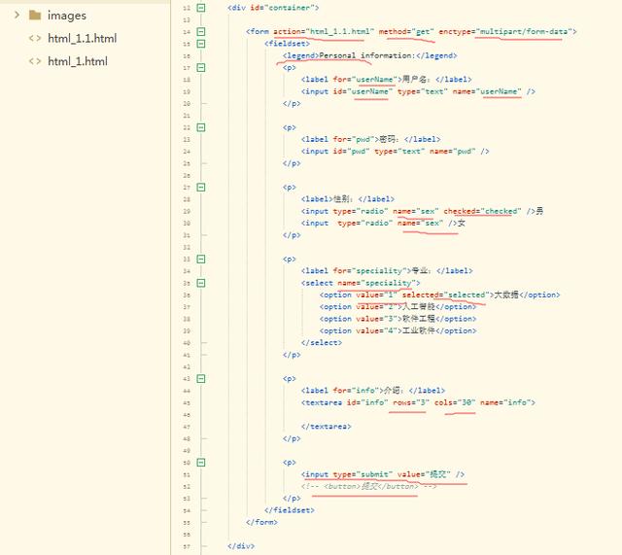Click the input id="userName" line
The width and height of the screenshot is (622, 555).
[418, 91]
